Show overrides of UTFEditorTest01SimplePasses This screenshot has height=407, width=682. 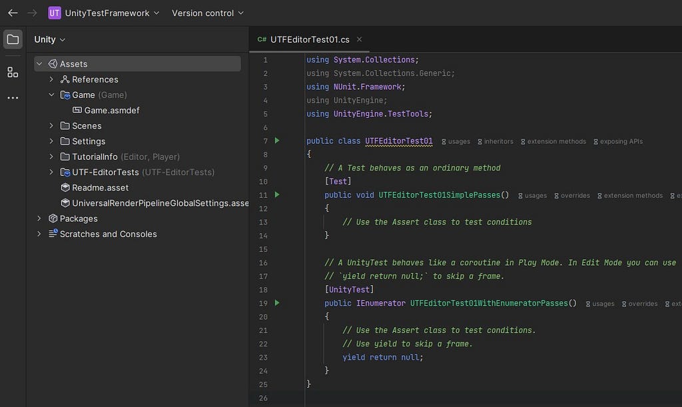[572, 196]
